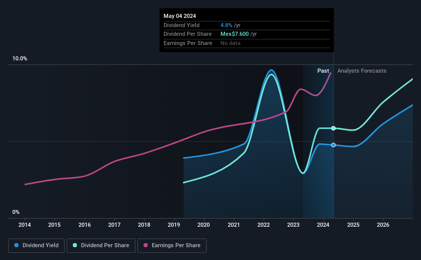Screen dimensions: 421x260
Task: Click the Past region label
Action: pos(323,71)
